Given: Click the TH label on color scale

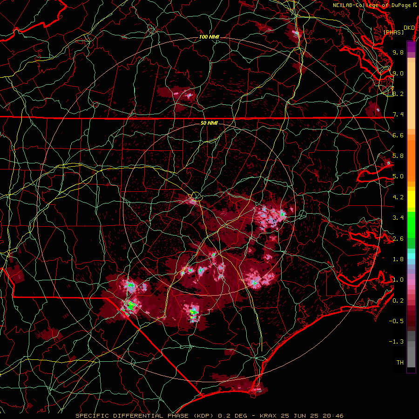Looking at the screenshot, I should pos(400,363).
